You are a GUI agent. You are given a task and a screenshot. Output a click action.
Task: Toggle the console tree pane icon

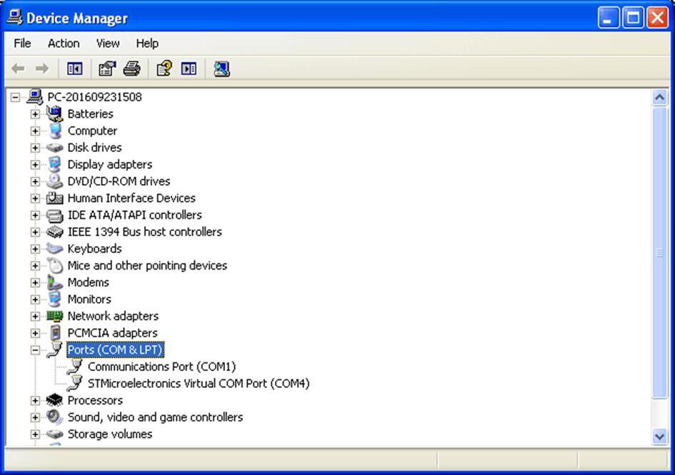point(74,68)
